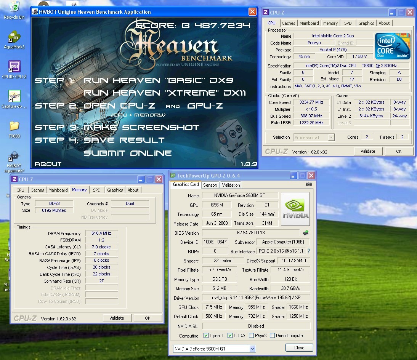
Task: Click Run Heaven "Basic" DX9
Action: point(158,80)
